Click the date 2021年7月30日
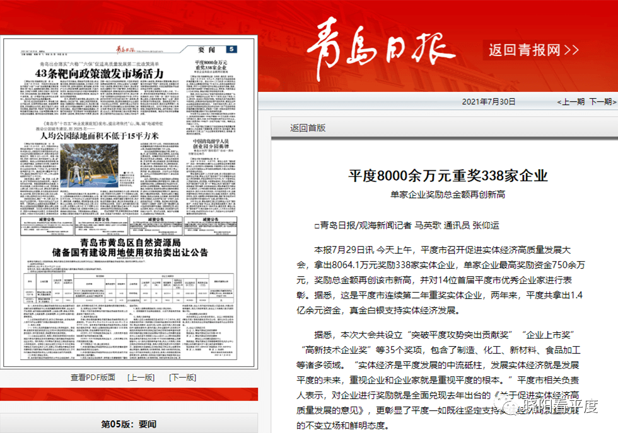 coord(489,101)
